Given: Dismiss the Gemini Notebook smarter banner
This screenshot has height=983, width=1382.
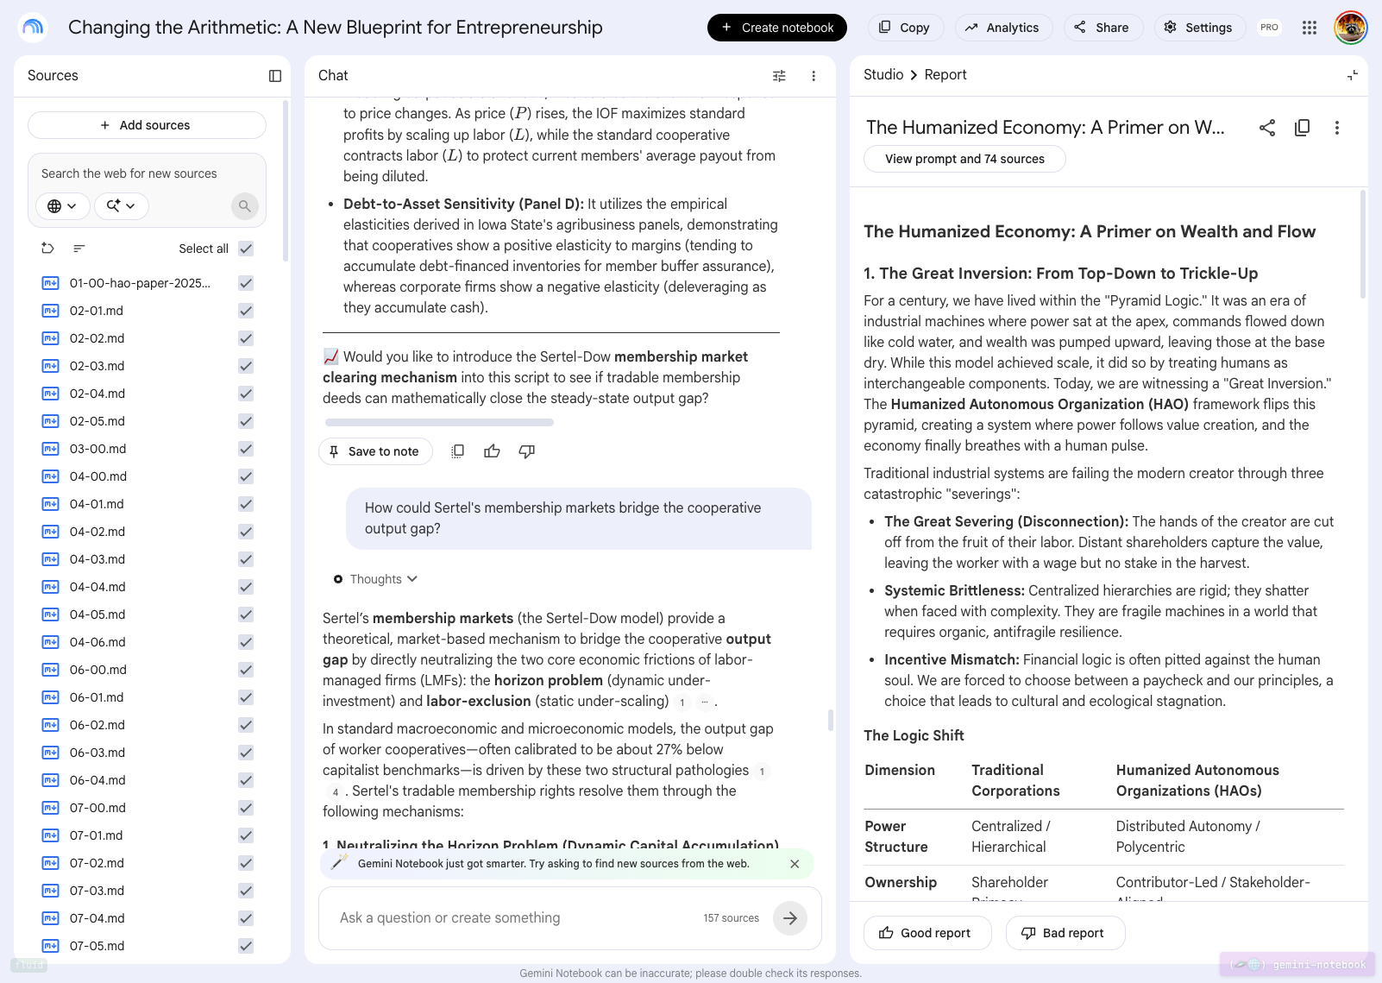Looking at the screenshot, I should coord(795,864).
